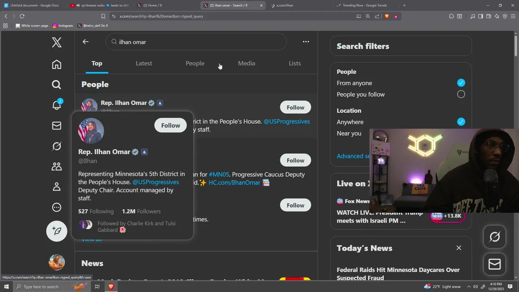Open account avatar at sidebar bottom

[57, 262]
